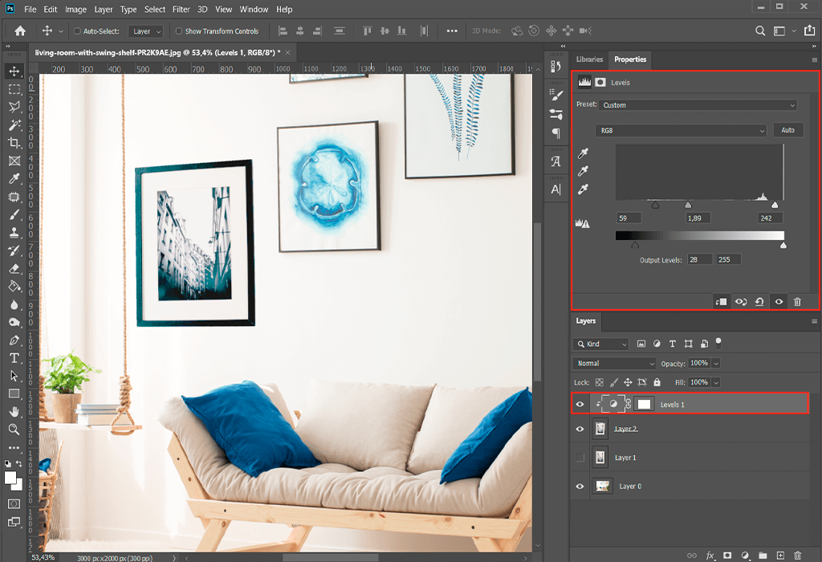Screen dimensions: 822x562
Task: Click the Share icon at top right
Action: 810,31
